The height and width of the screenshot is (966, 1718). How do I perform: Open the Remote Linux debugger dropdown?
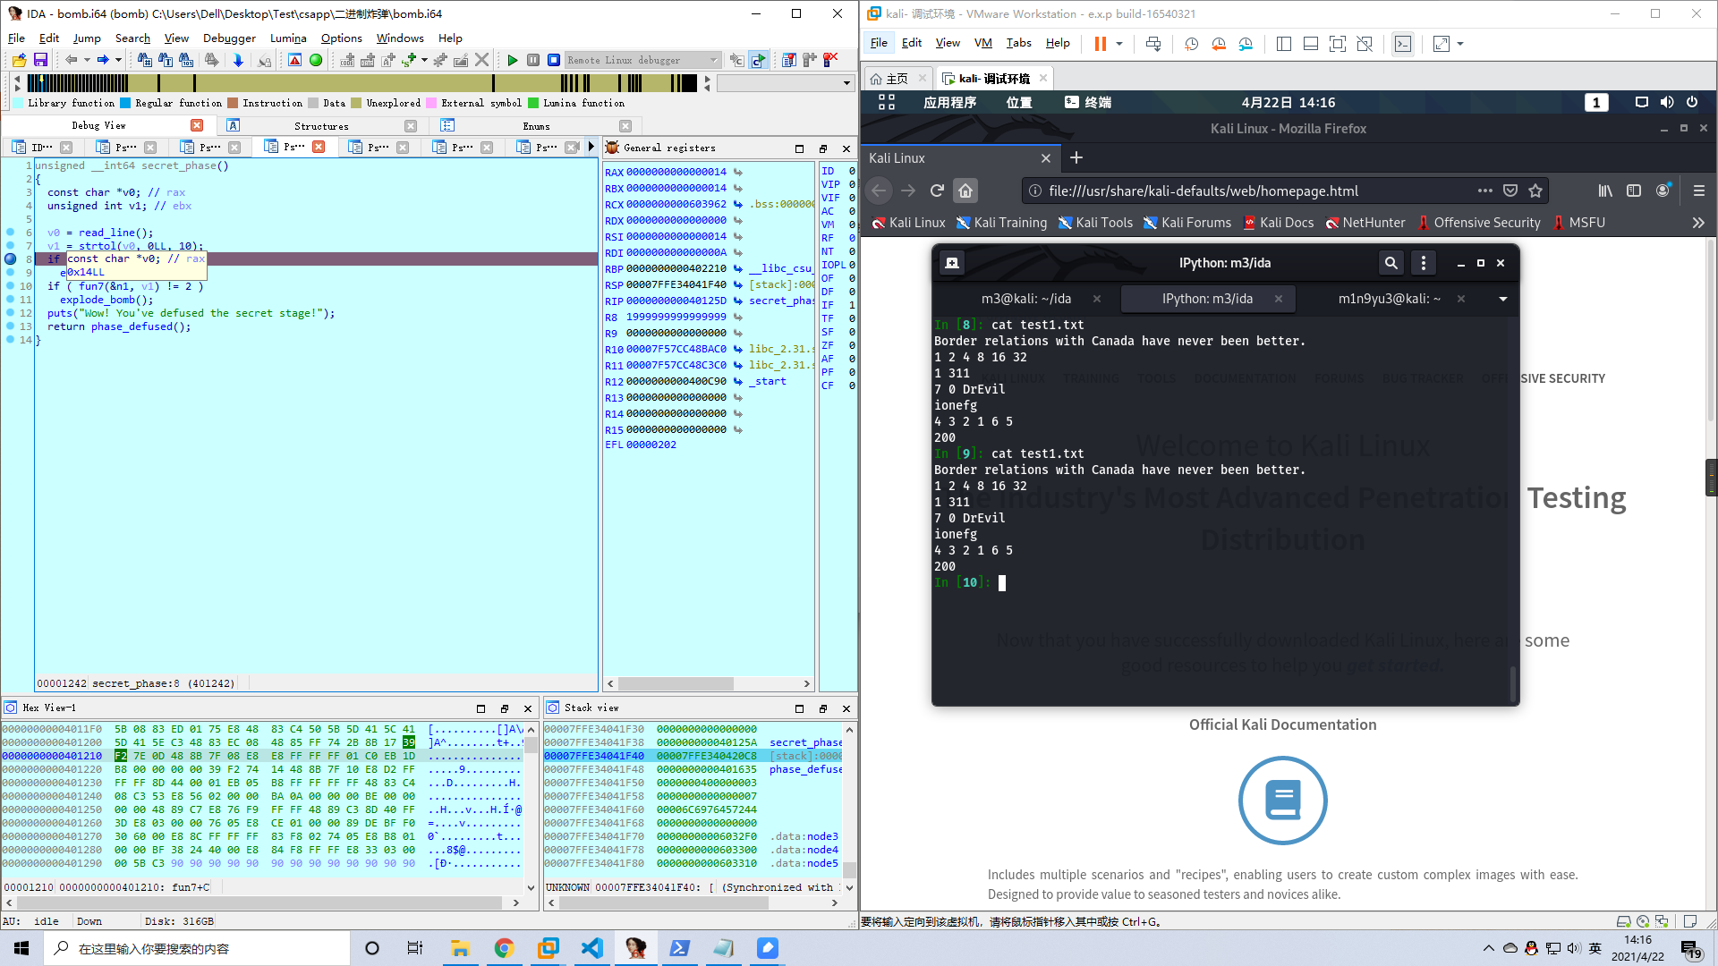(713, 60)
